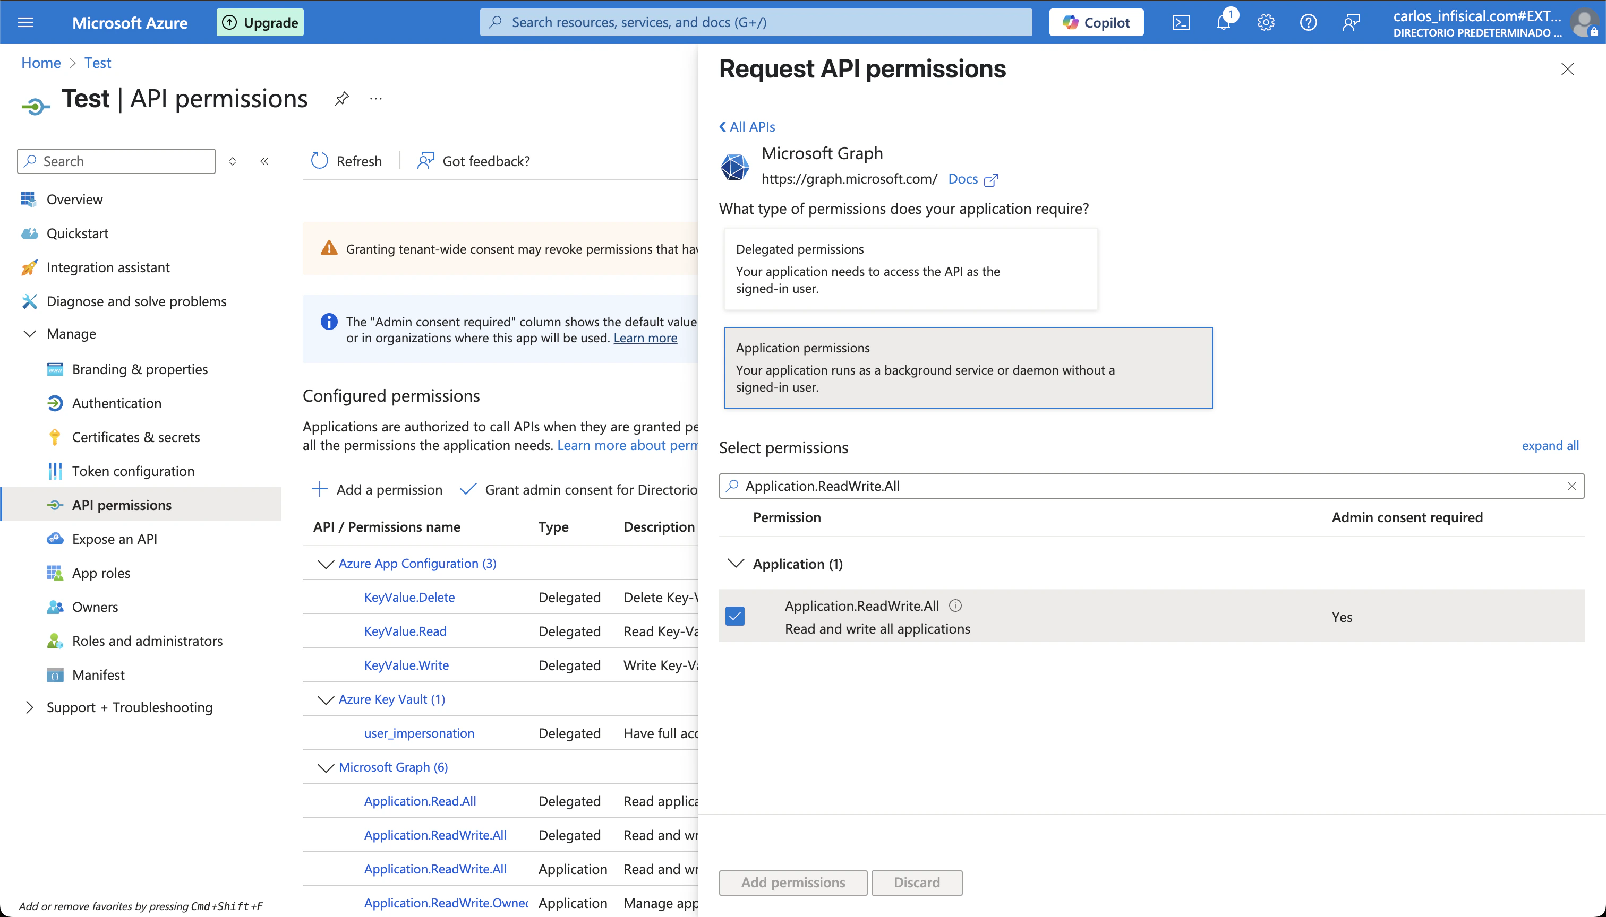1606x917 pixels.
Task: Open the portal hamburger menu
Action: pyautogui.click(x=25, y=23)
